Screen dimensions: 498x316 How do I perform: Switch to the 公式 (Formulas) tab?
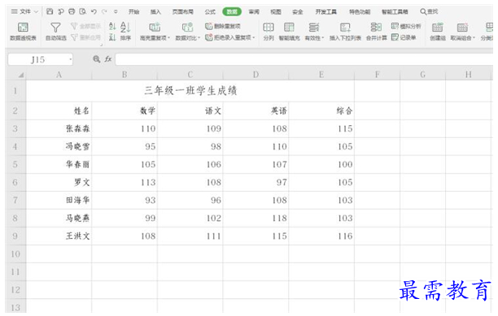[x=210, y=11]
